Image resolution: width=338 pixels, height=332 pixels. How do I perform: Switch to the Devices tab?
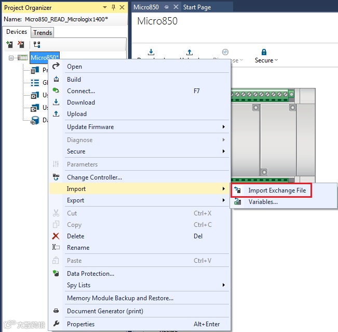pos(17,32)
